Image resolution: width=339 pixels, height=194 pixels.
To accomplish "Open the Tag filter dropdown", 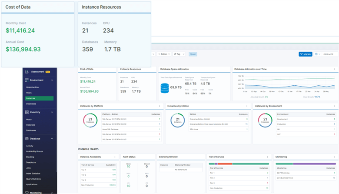I will point(178,54).
